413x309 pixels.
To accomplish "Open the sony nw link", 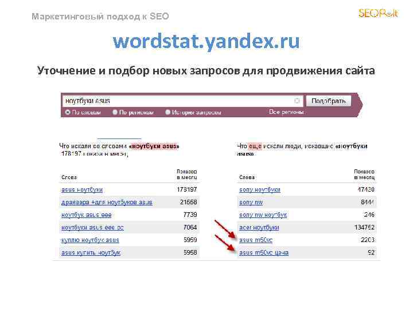I will (x=251, y=203).
